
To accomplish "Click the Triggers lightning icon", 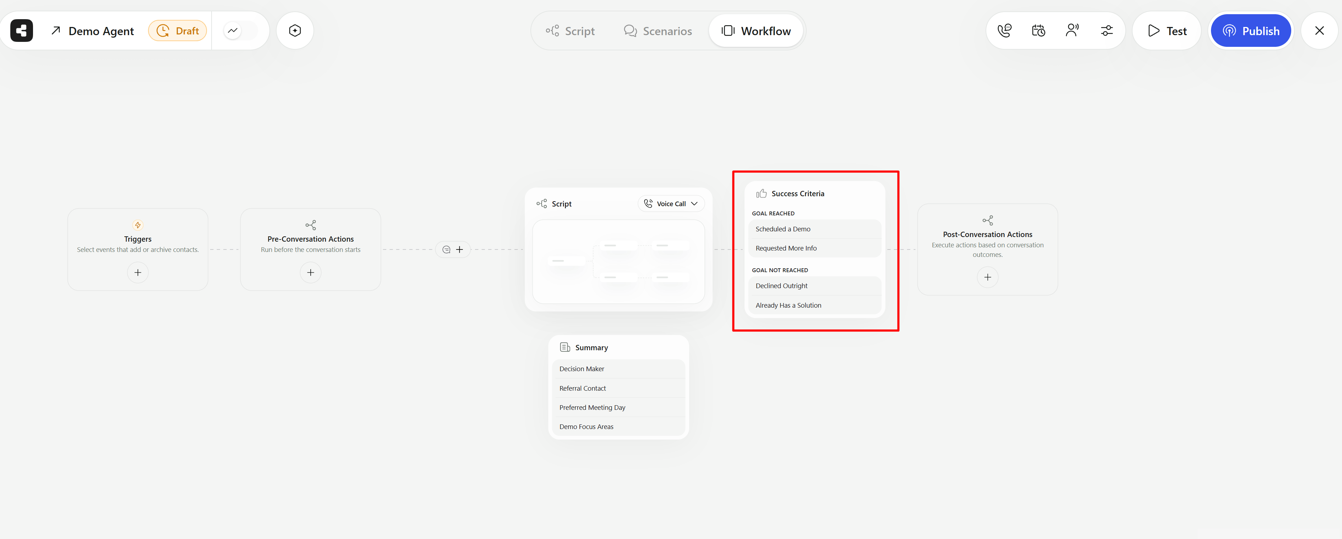I will click(x=138, y=225).
